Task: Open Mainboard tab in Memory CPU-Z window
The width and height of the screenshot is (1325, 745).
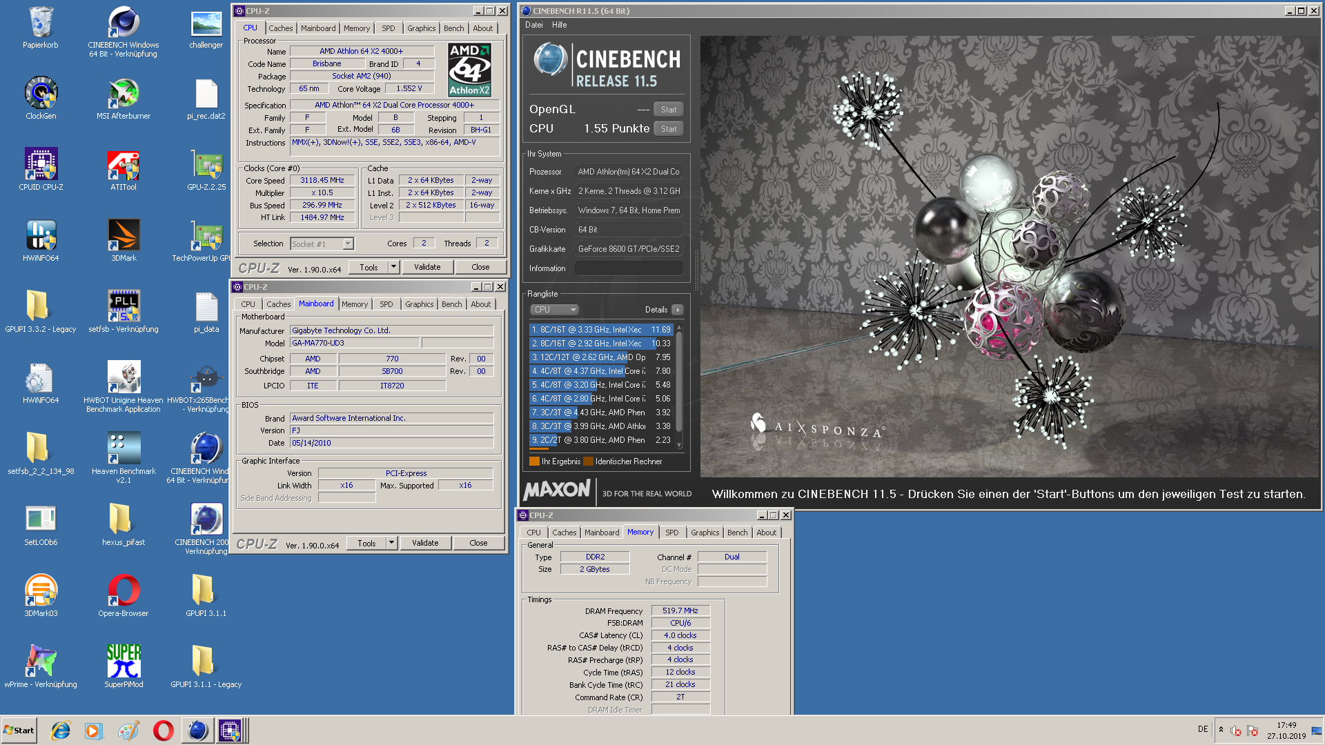Action: (x=601, y=533)
